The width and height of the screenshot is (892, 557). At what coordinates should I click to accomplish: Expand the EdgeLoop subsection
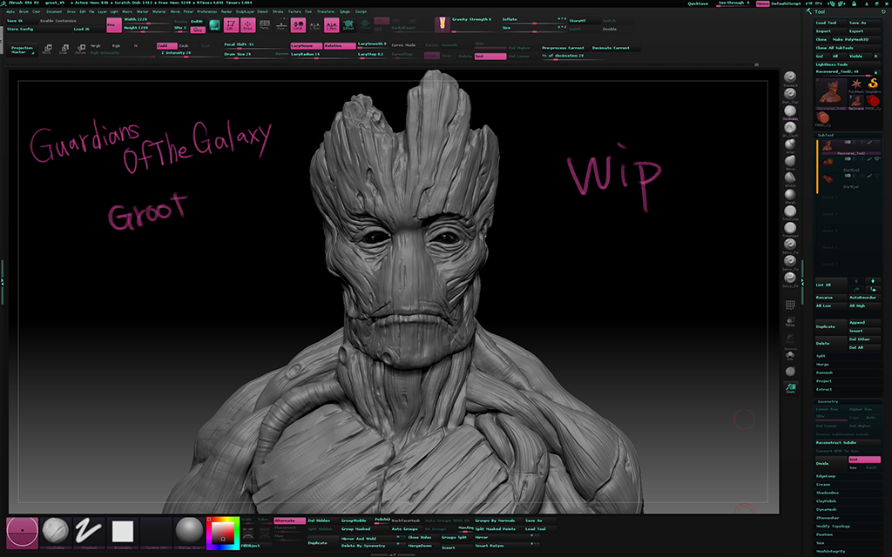[826, 476]
